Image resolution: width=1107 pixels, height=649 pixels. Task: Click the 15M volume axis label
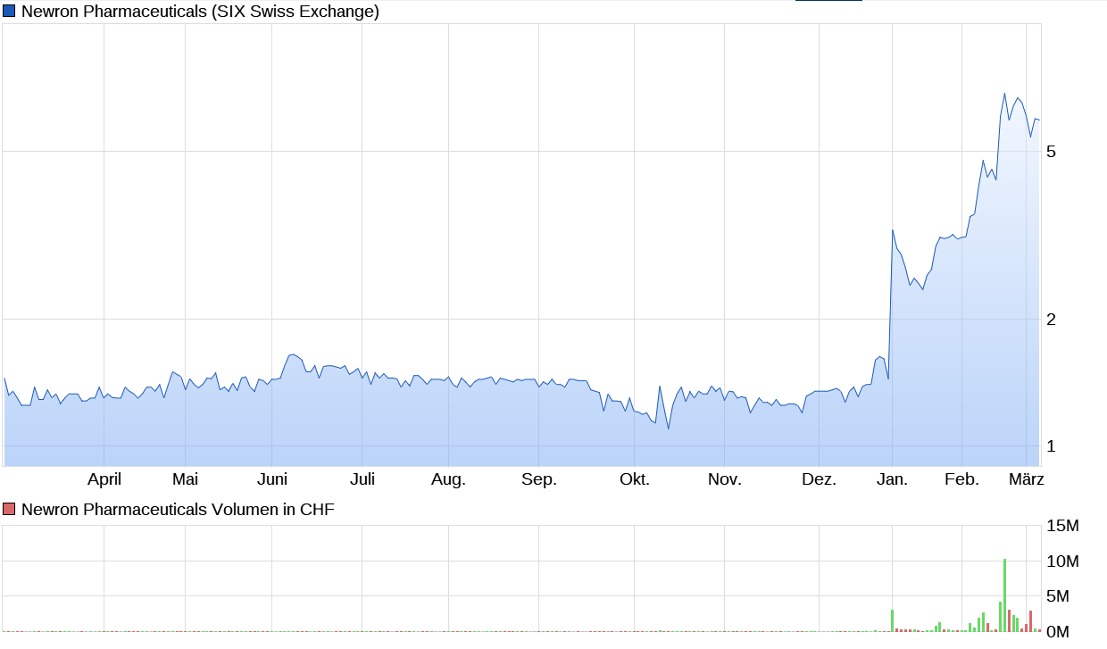pos(1063,526)
